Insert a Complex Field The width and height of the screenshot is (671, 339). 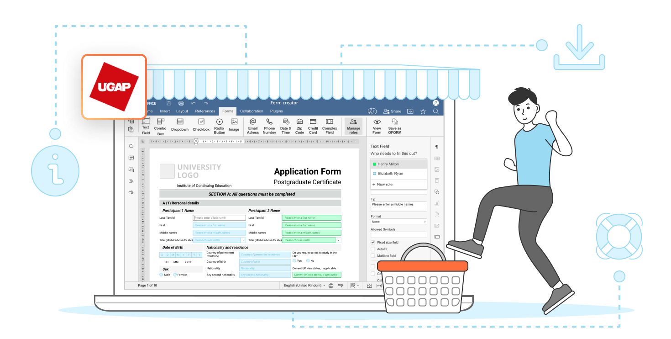point(330,126)
